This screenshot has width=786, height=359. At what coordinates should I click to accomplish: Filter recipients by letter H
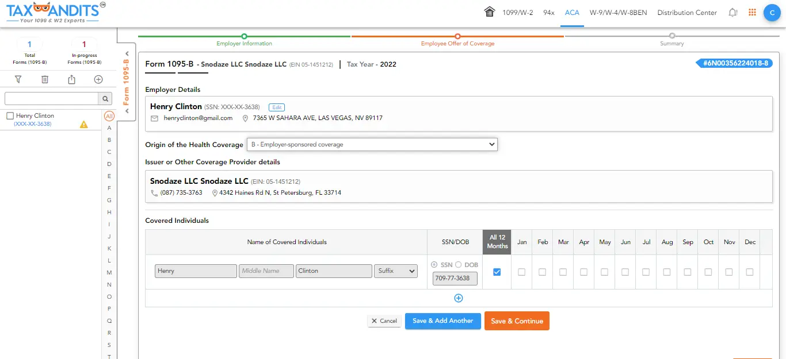[109, 213]
